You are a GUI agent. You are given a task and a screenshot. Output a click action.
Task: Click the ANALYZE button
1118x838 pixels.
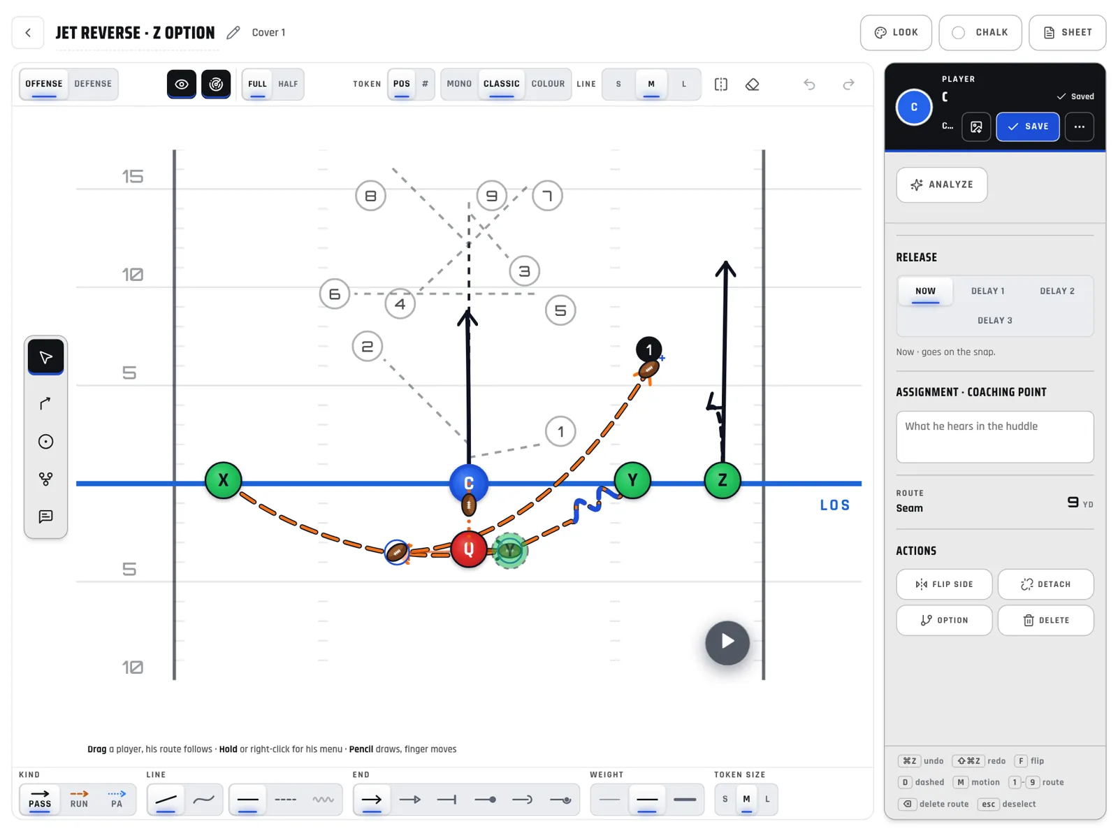pos(941,185)
